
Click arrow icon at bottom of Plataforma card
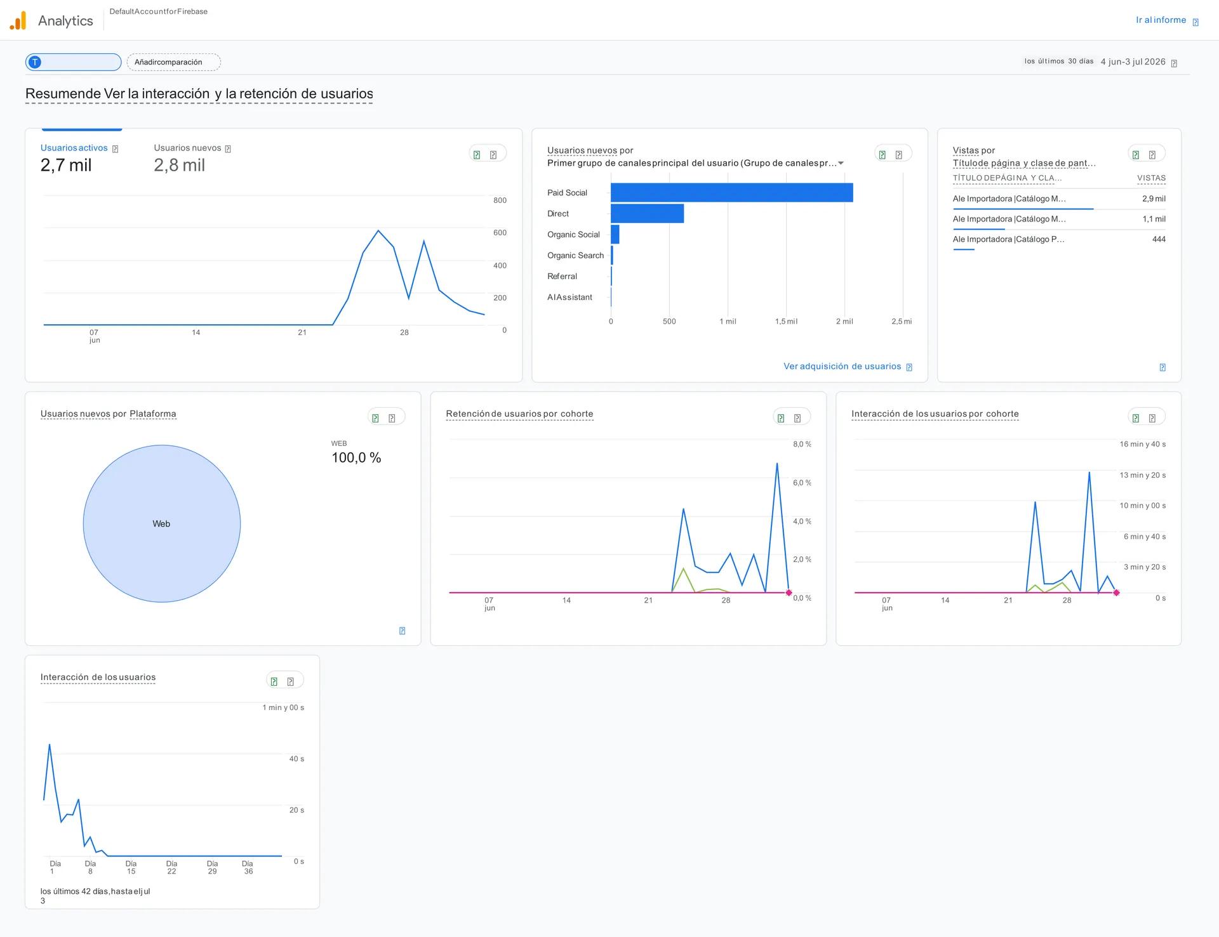402,631
